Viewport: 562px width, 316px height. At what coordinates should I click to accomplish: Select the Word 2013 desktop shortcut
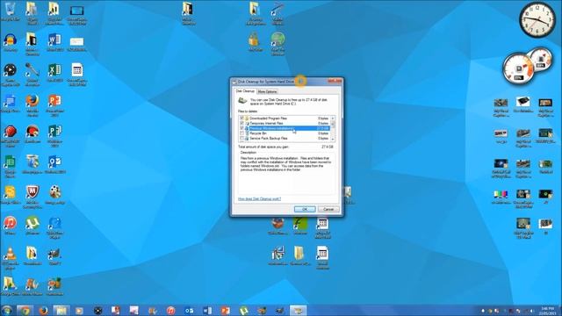54,42
